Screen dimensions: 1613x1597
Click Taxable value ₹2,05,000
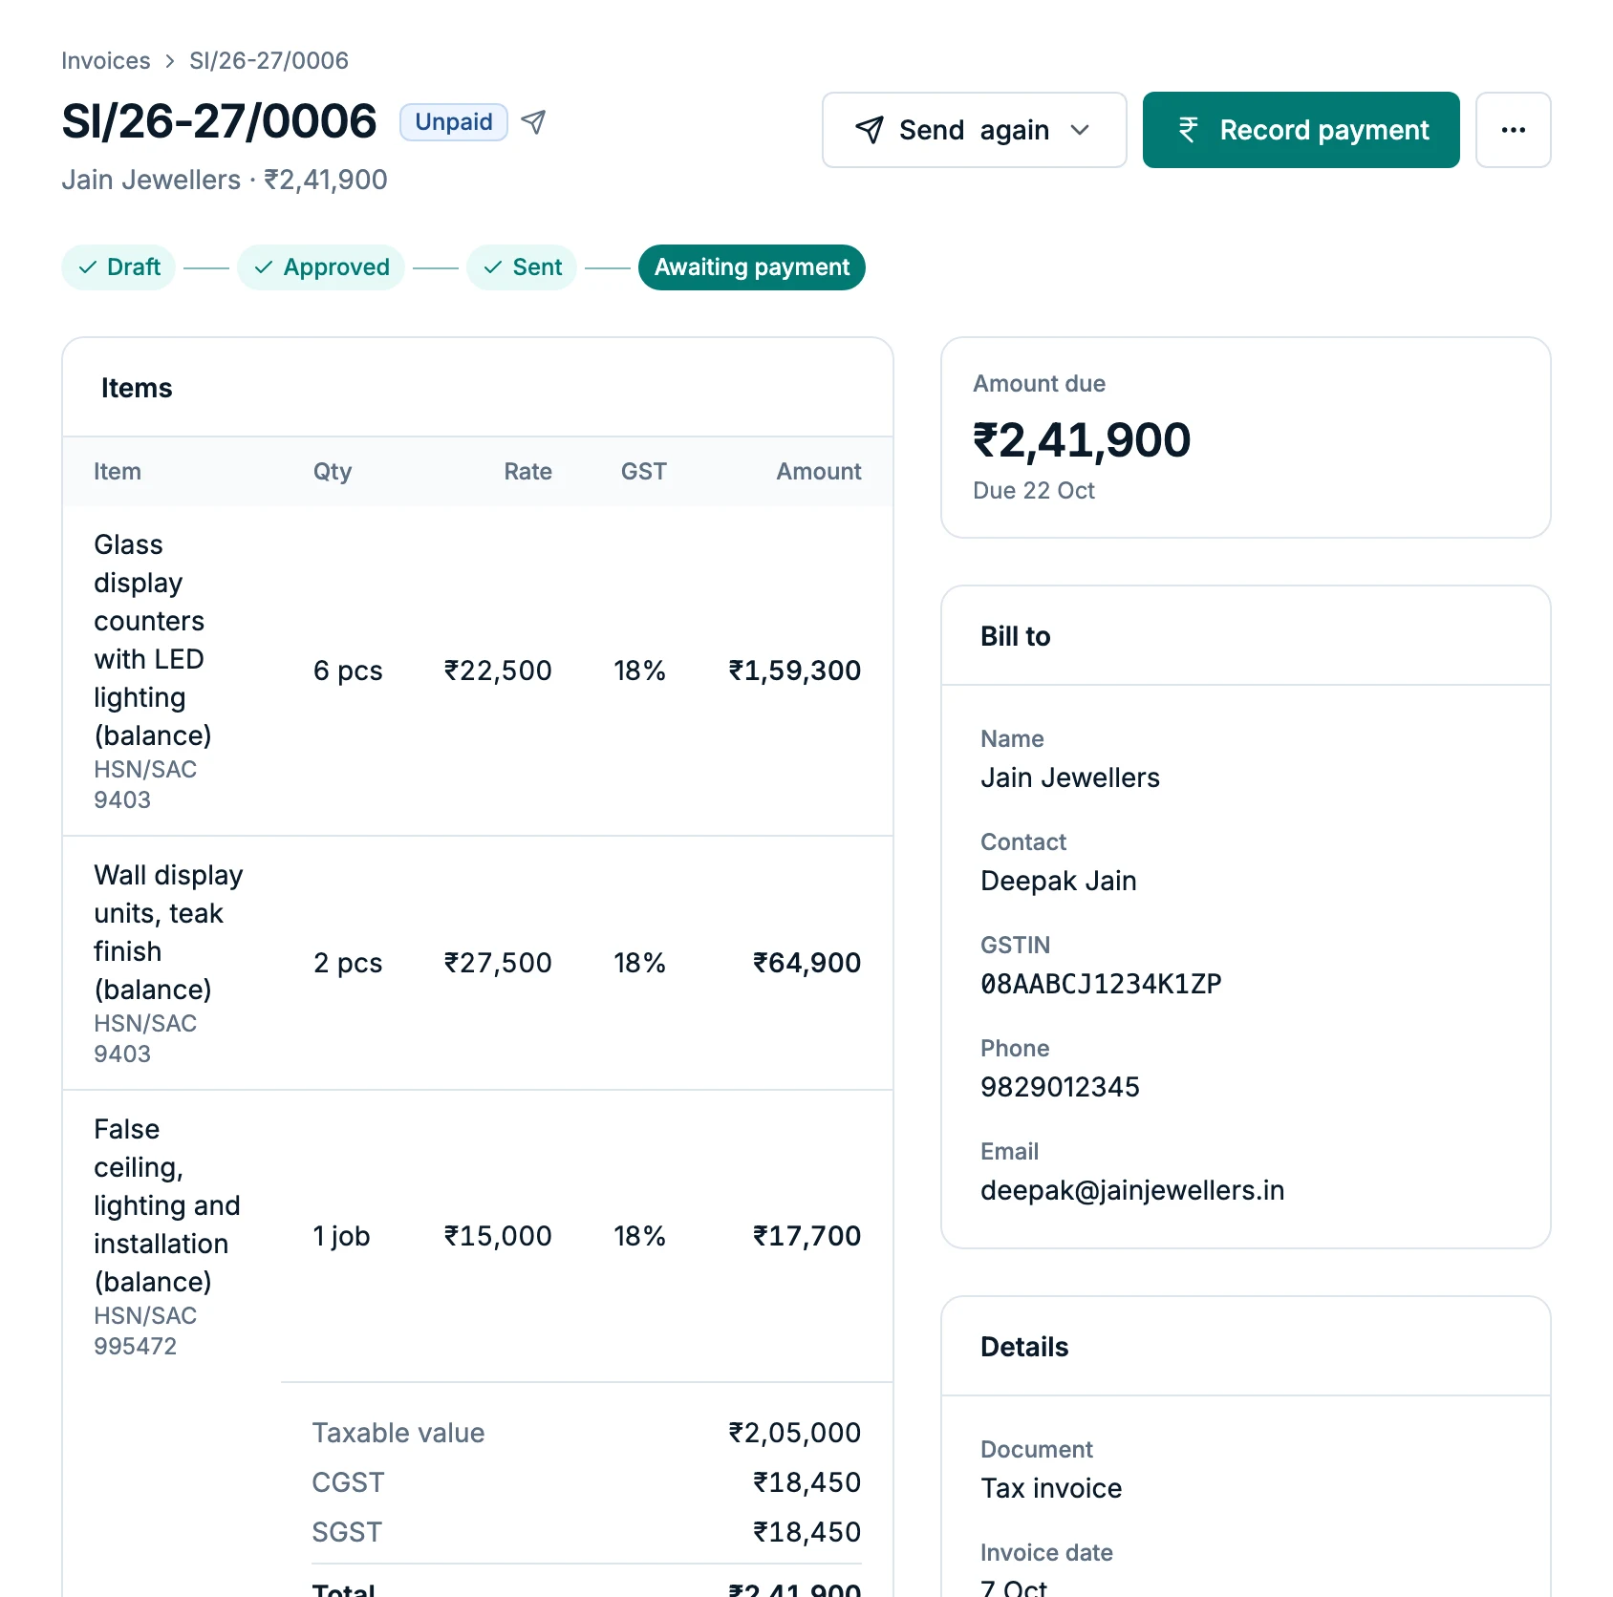[586, 1434]
